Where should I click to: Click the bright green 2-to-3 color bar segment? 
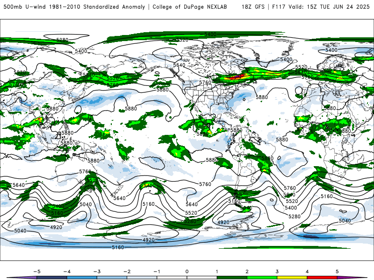click(262, 278)
